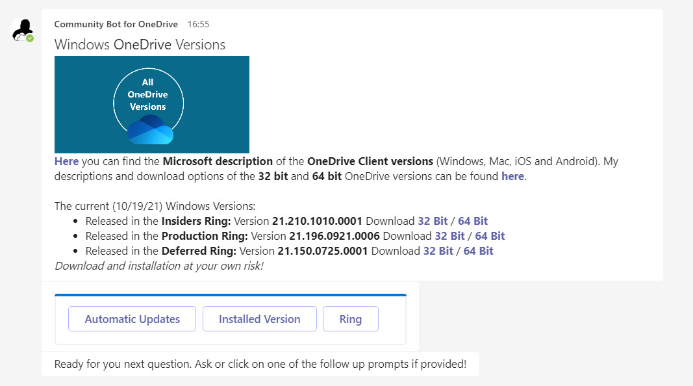The height and width of the screenshot is (386, 693).
Task: Download Production Ring 64 Bit version
Action: coord(490,236)
